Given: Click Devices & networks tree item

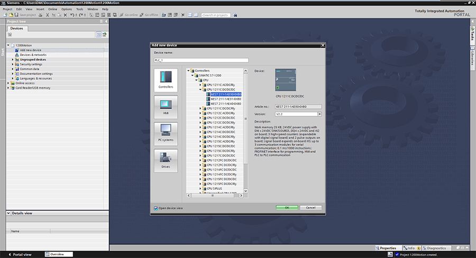Looking at the screenshot, I should tap(33, 55).
